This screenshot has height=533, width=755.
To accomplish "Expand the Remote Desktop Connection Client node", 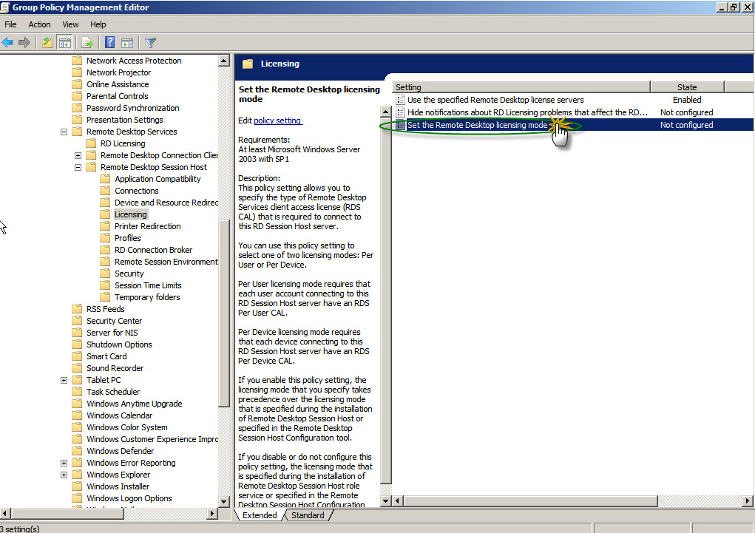I will click(78, 155).
